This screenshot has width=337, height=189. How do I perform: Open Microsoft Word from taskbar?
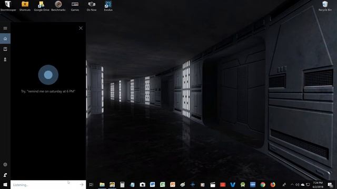click(x=152, y=184)
